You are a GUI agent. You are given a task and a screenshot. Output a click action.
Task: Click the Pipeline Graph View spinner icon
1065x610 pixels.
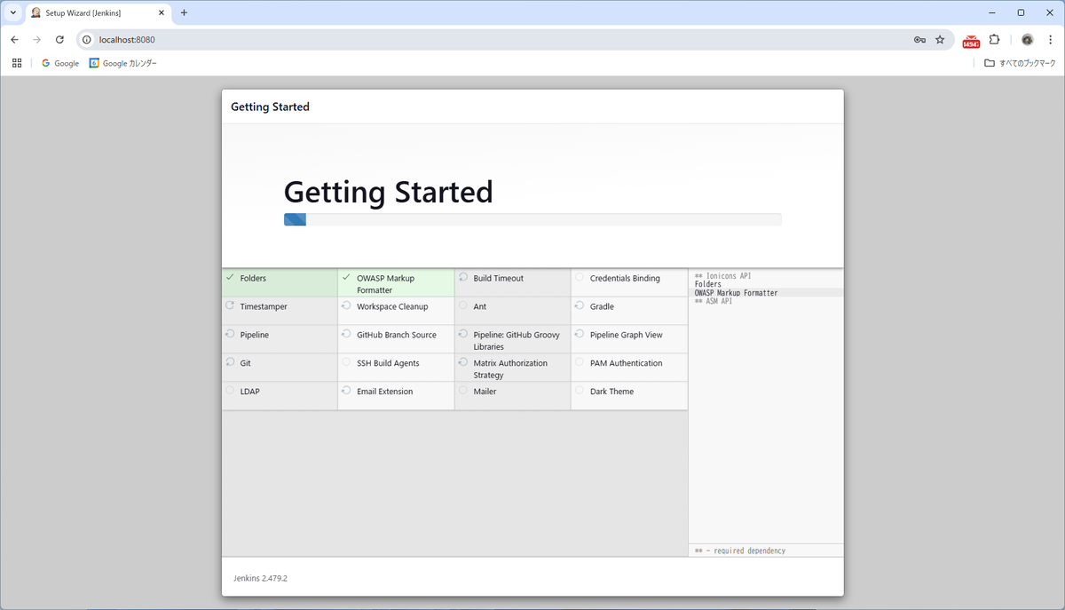(580, 334)
